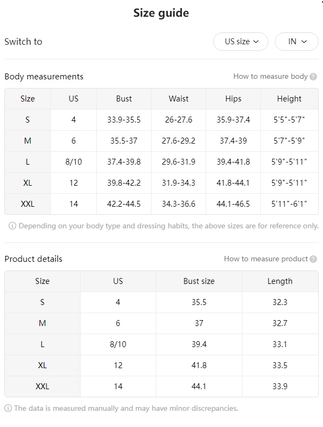Click the Hips column header
Viewport: 323px width, 427px height.
[x=233, y=99]
